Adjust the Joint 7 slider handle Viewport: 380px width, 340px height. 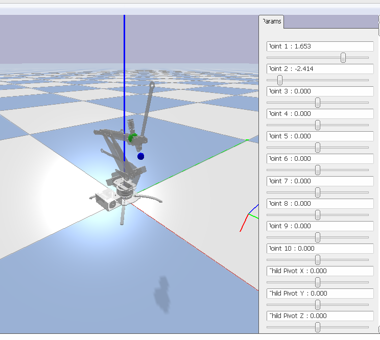click(318, 192)
